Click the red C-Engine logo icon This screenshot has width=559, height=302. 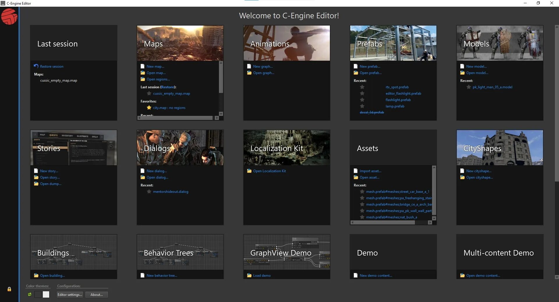pos(9,17)
